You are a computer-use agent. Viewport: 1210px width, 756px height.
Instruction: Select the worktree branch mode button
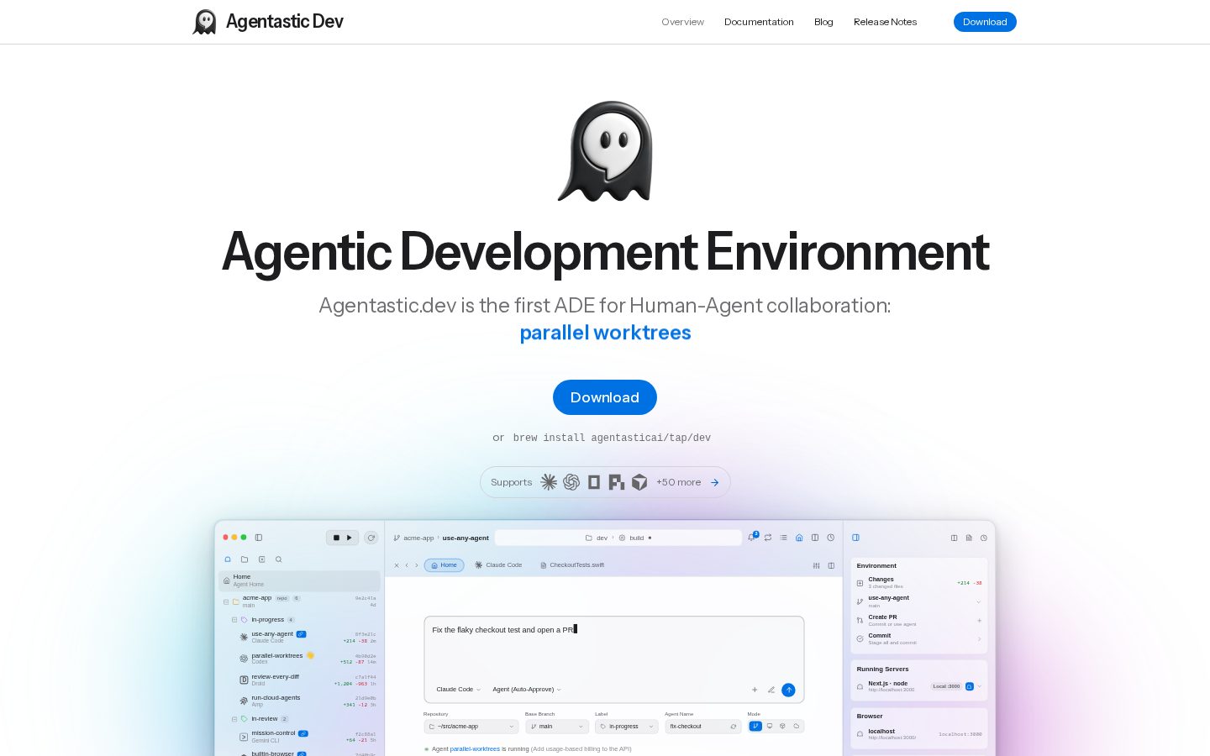click(x=755, y=726)
